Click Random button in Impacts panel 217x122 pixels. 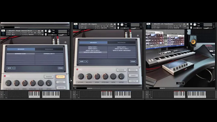(121, 70)
